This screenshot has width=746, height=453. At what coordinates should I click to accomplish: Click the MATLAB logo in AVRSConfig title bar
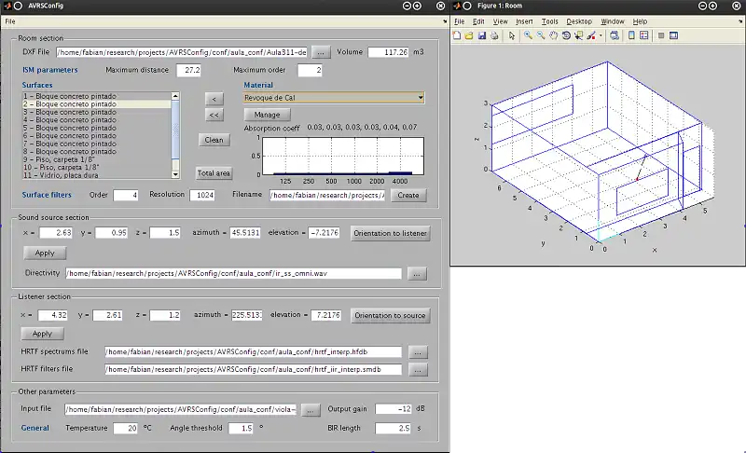7,6
